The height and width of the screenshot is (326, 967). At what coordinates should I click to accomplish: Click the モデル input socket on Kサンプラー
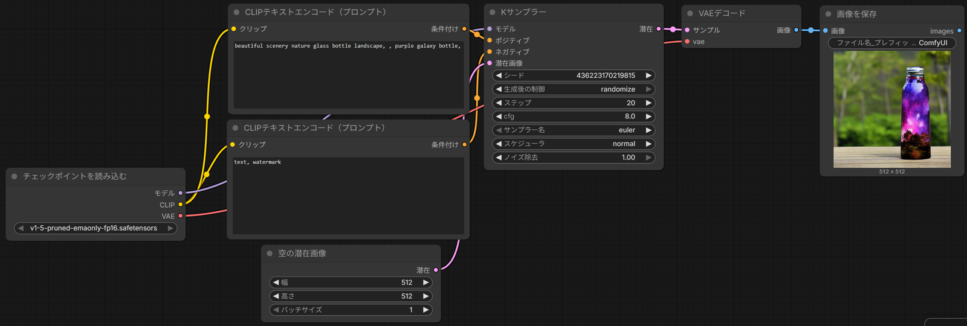pyautogui.click(x=490, y=29)
